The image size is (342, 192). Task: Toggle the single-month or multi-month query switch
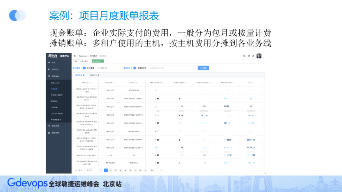click(x=83, y=68)
